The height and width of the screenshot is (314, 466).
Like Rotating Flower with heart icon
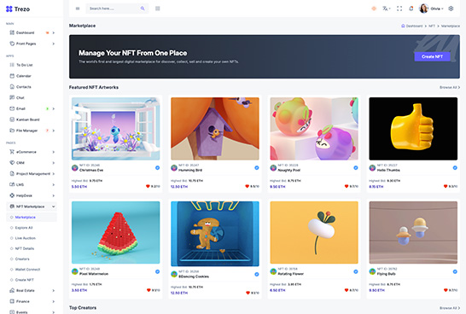click(x=347, y=290)
